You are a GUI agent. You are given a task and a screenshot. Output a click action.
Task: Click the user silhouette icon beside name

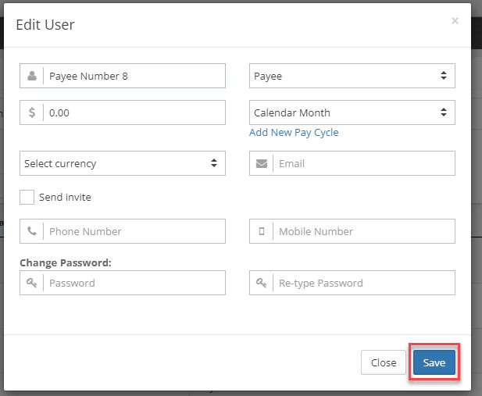tap(32, 76)
